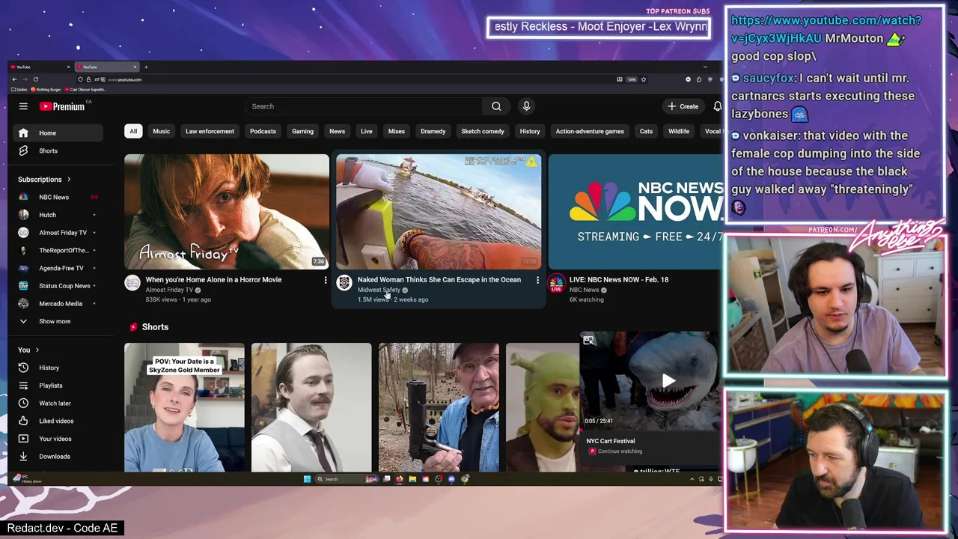Open the Dailies bookmarks folder
Screen dimensions: 958x539
(19, 90)
